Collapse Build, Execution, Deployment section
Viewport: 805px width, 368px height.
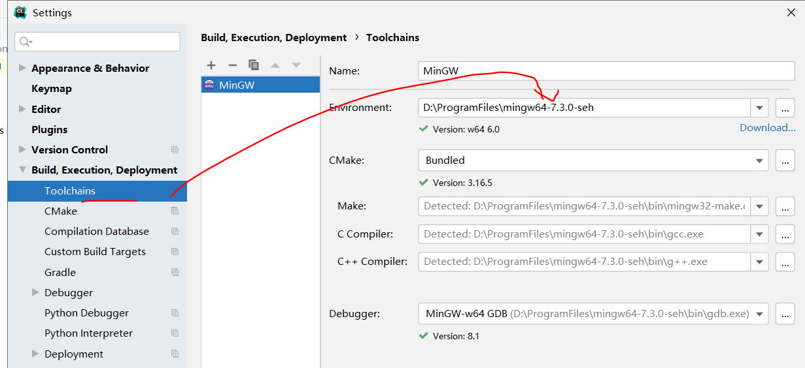tap(22, 170)
